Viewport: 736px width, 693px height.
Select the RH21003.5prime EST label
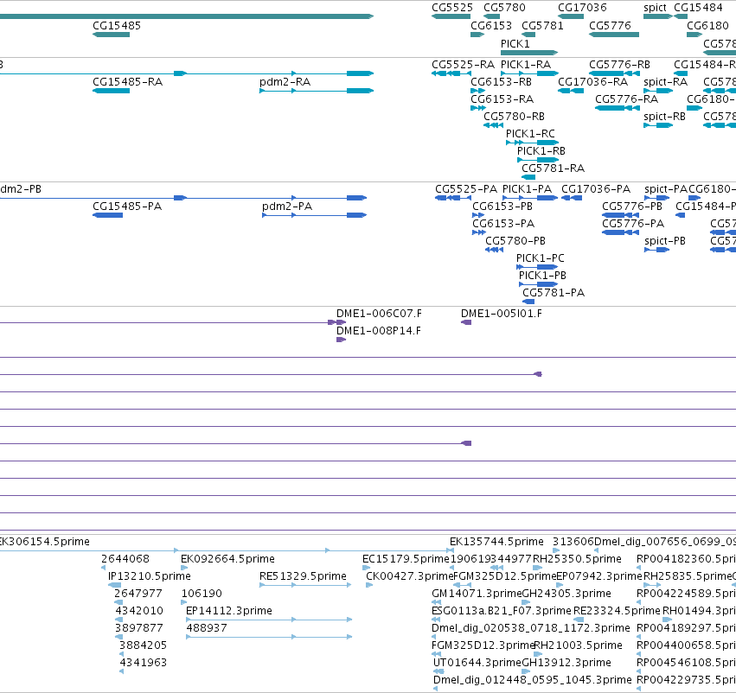[x=578, y=645]
